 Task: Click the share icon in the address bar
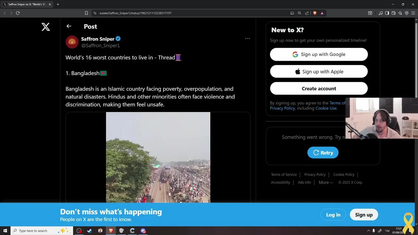point(307,13)
